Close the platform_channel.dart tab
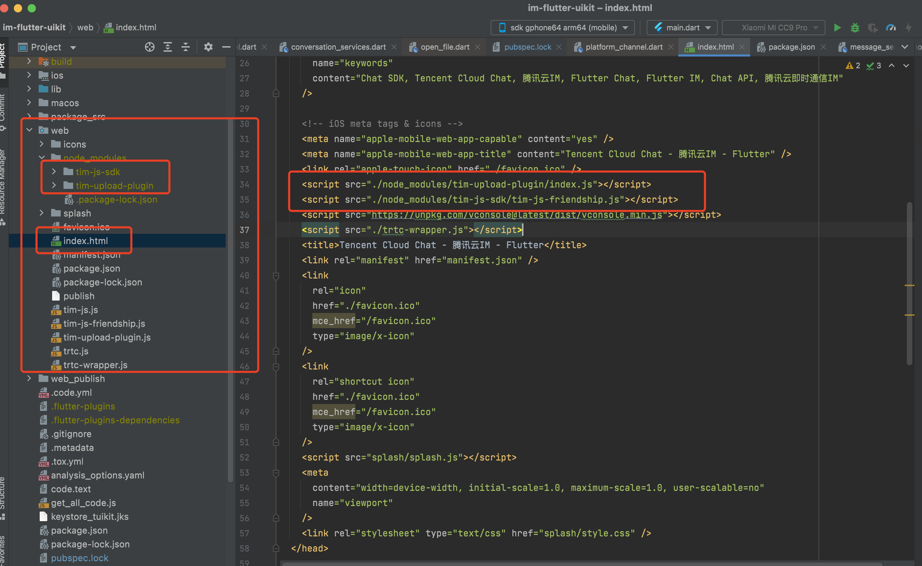 (x=670, y=47)
